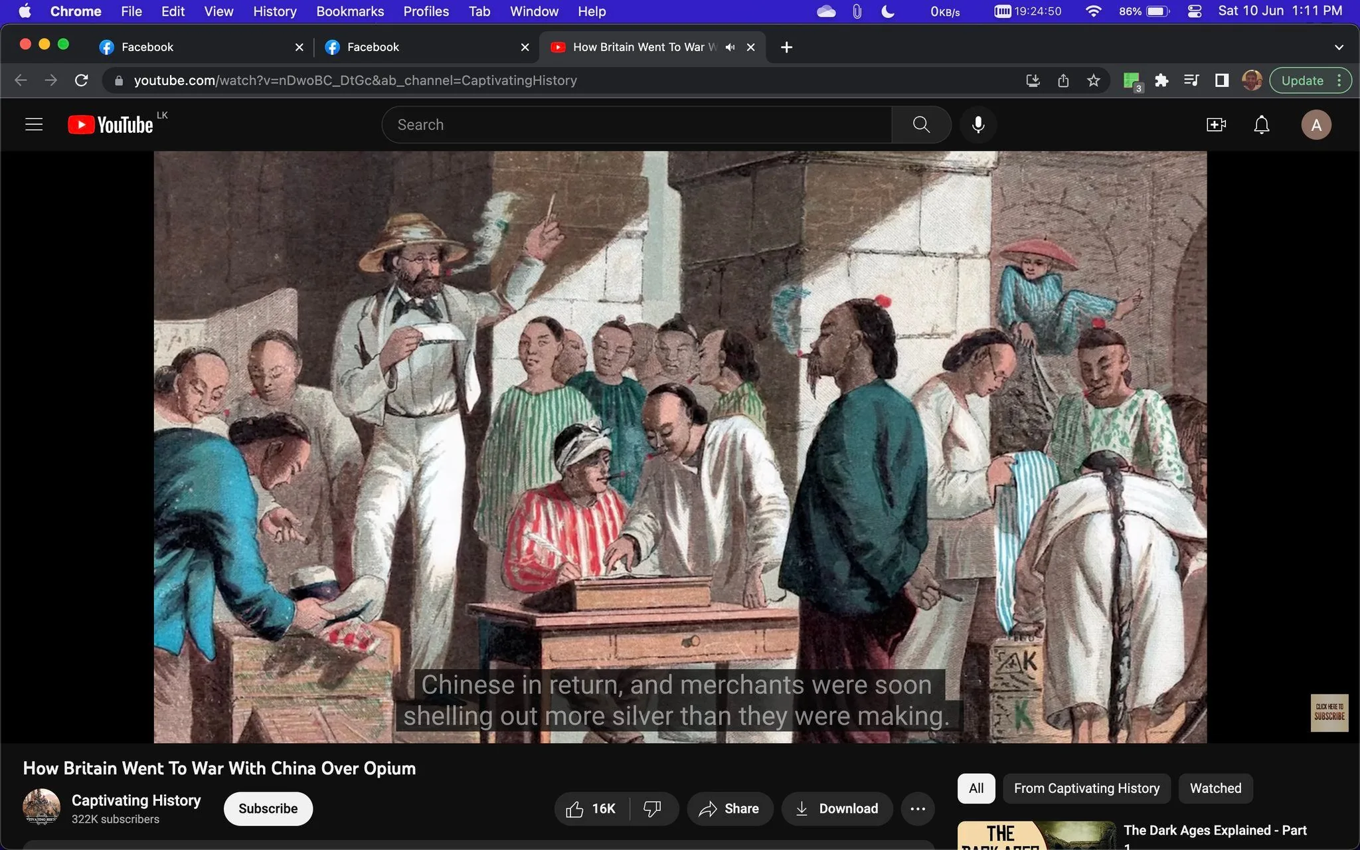Expand the tab search chevron
The image size is (1360, 850).
pyautogui.click(x=1338, y=46)
